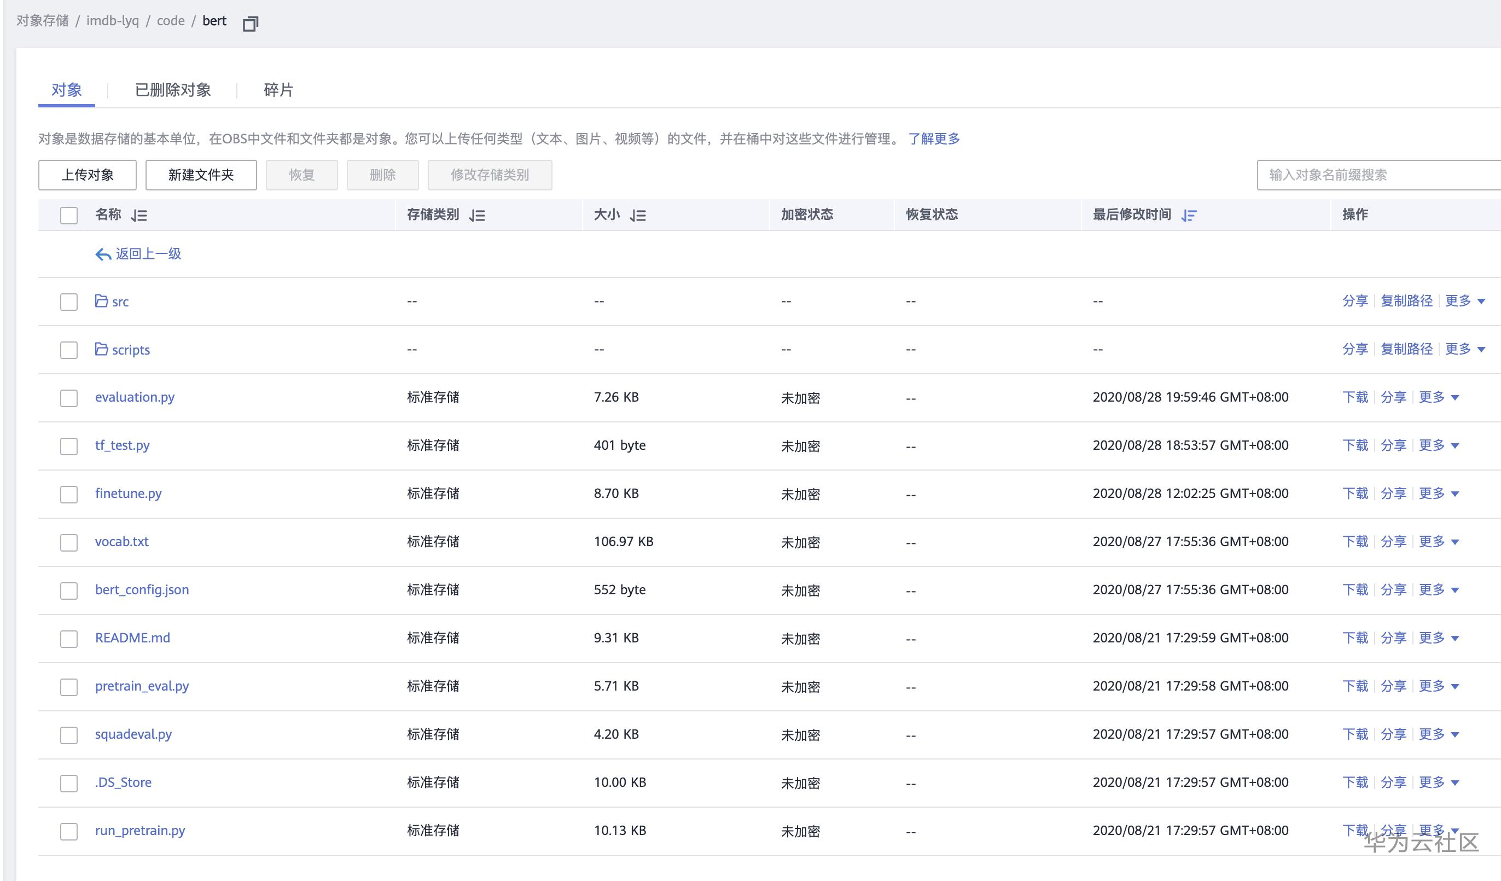Sort by 最后修改时间 column icon
The width and height of the screenshot is (1501, 881).
pos(1189,215)
